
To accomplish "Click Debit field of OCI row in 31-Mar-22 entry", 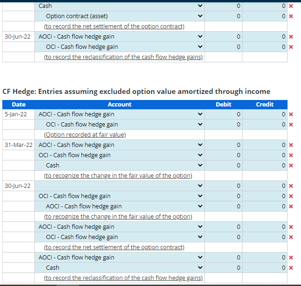I will (x=223, y=155).
